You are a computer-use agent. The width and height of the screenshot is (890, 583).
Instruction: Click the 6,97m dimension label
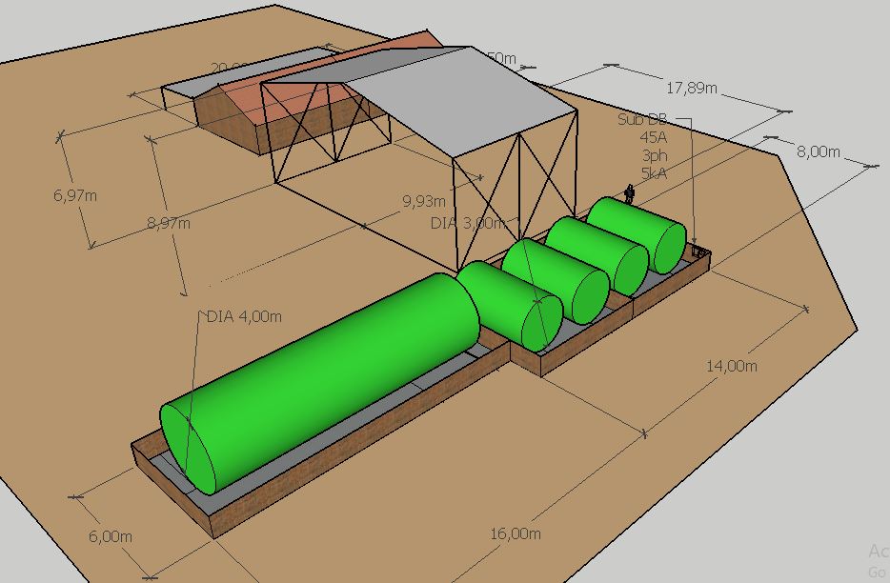75,195
